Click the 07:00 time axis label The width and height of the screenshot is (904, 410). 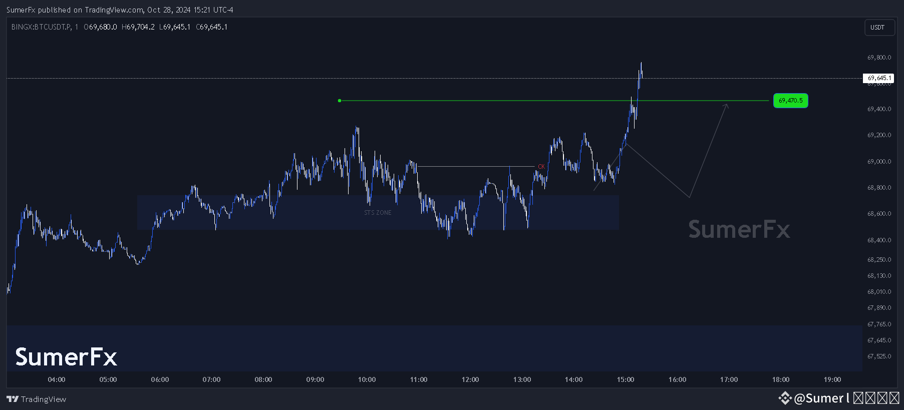point(211,379)
